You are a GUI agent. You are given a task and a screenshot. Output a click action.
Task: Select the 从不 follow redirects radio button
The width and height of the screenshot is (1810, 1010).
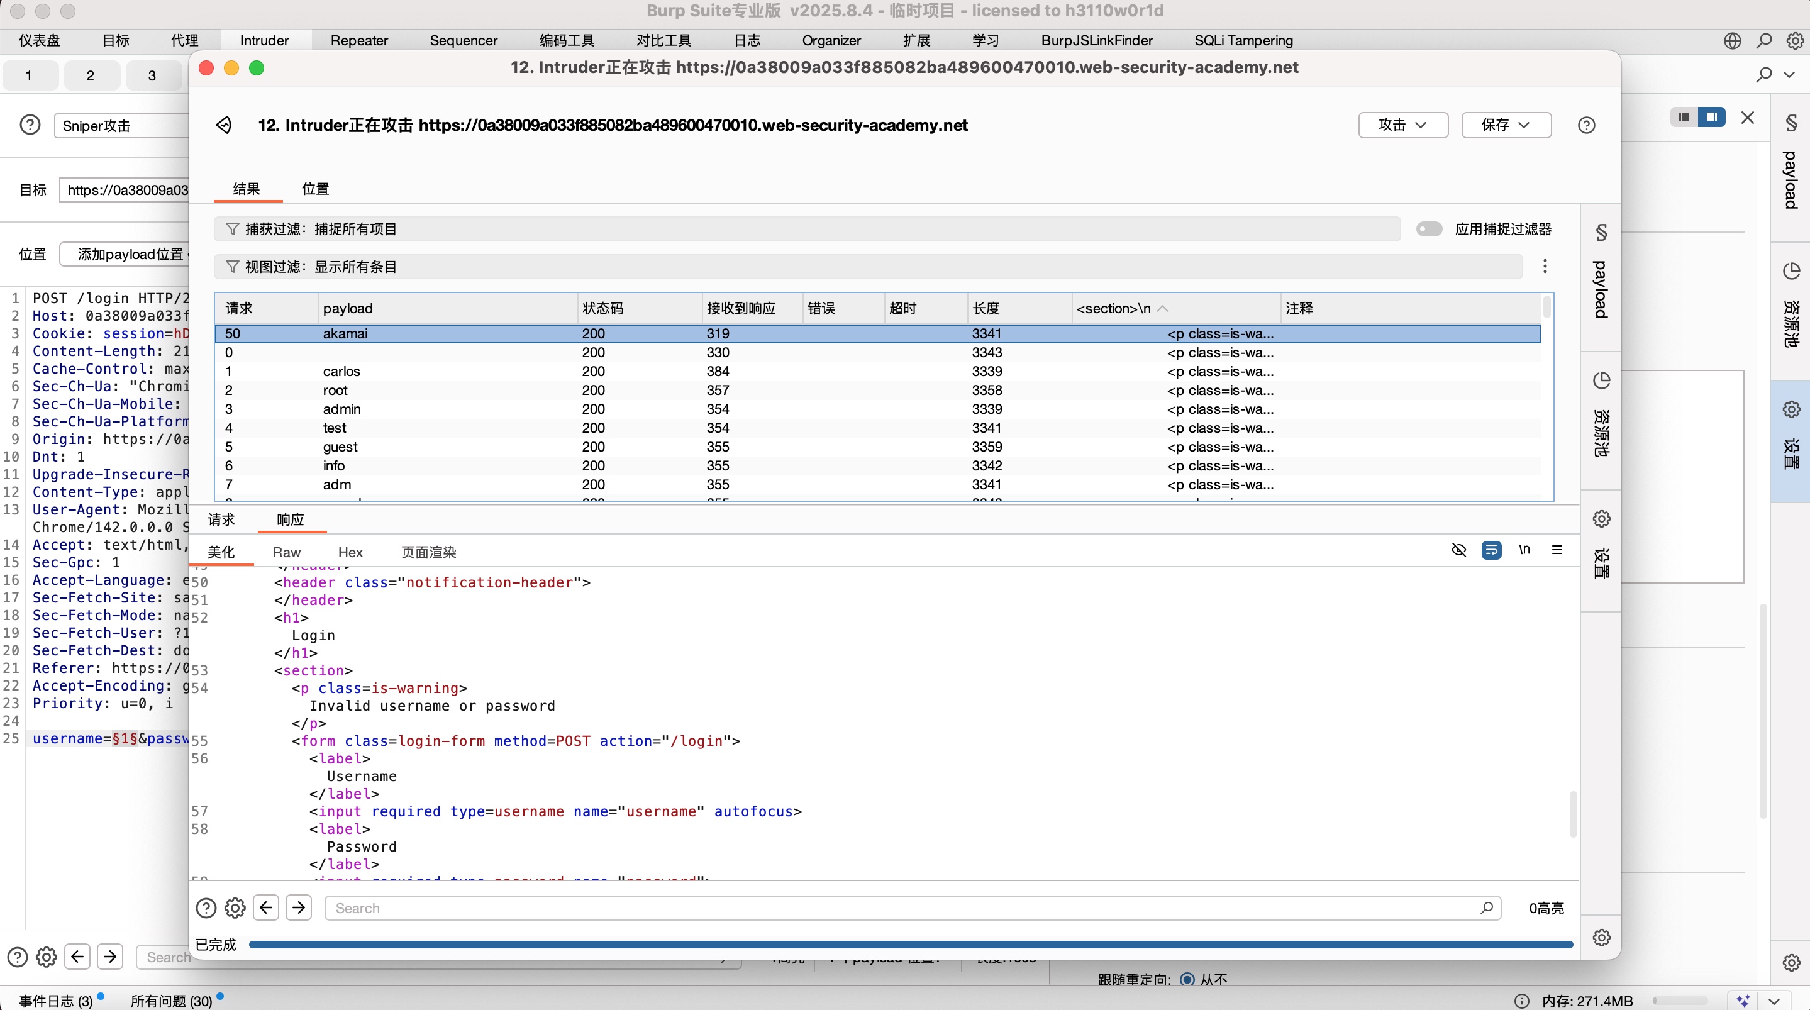point(1187,979)
